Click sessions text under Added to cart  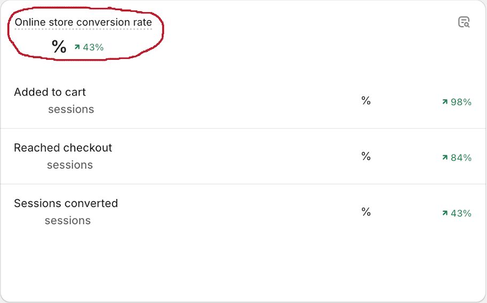pyautogui.click(x=71, y=109)
